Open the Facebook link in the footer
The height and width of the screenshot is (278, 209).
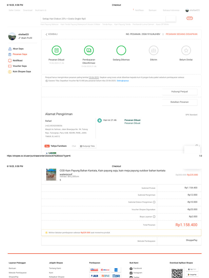coord(136,268)
